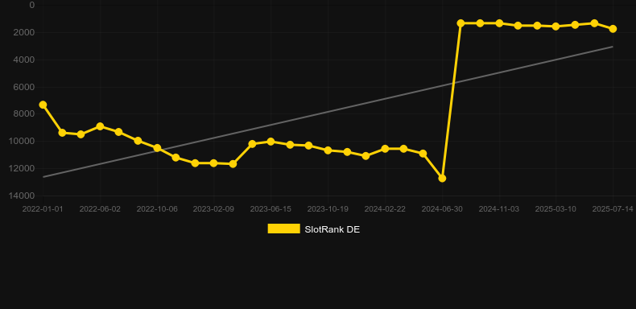The width and height of the screenshot is (636, 309).
Task: Select the data point above 2023-10-19
Action: (328, 150)
